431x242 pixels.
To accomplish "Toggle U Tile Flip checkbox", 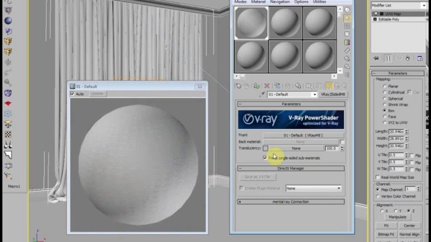I will tap(412, 155).
